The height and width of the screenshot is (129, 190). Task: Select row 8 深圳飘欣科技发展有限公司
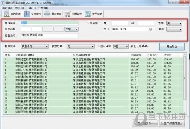pyautogui.click(x=93, y=84)
